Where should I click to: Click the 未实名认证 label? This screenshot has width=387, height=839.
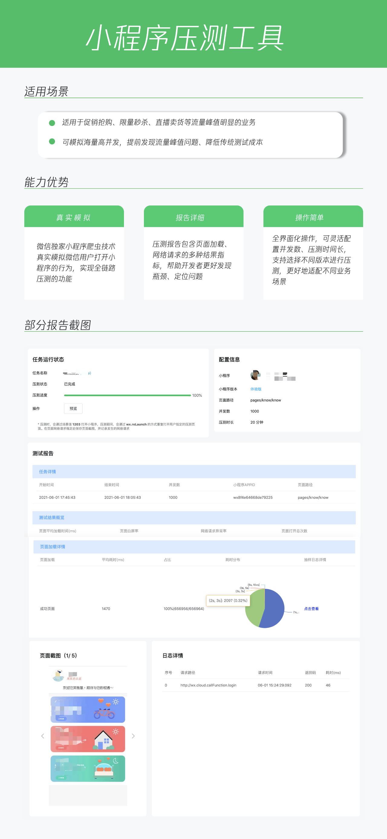pos(74,679)
